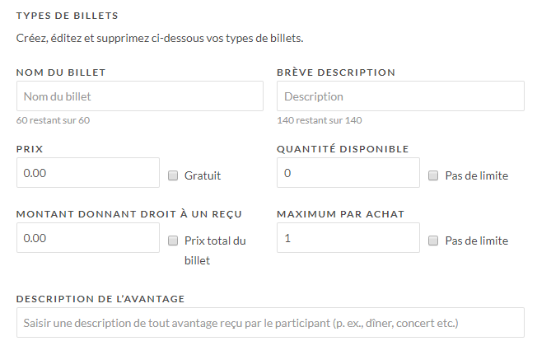Click the Montant donnant droit à un reçu field
This screenshot has height=341, width=537.
(87, 238)
